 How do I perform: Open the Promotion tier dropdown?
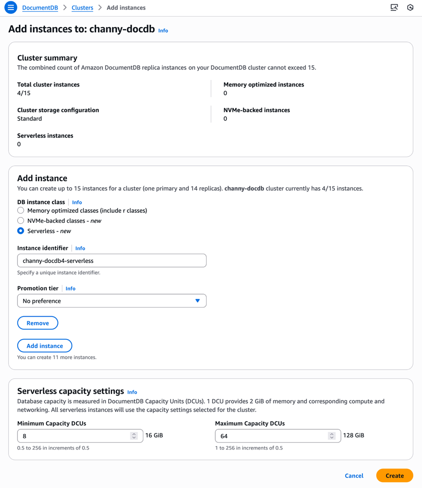[x=112, y=301]
